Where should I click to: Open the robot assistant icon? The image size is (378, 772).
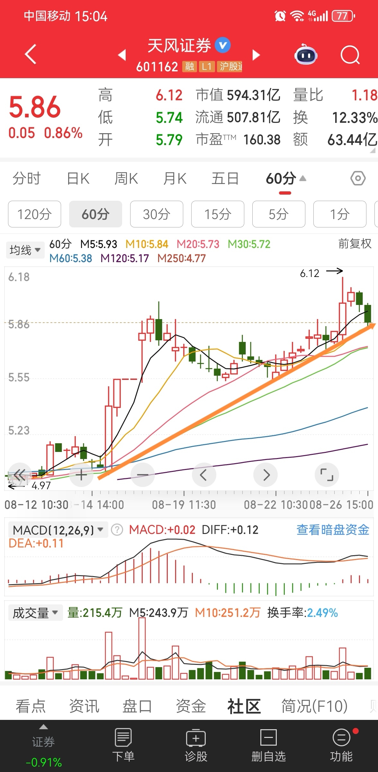[x=306, y=54]
